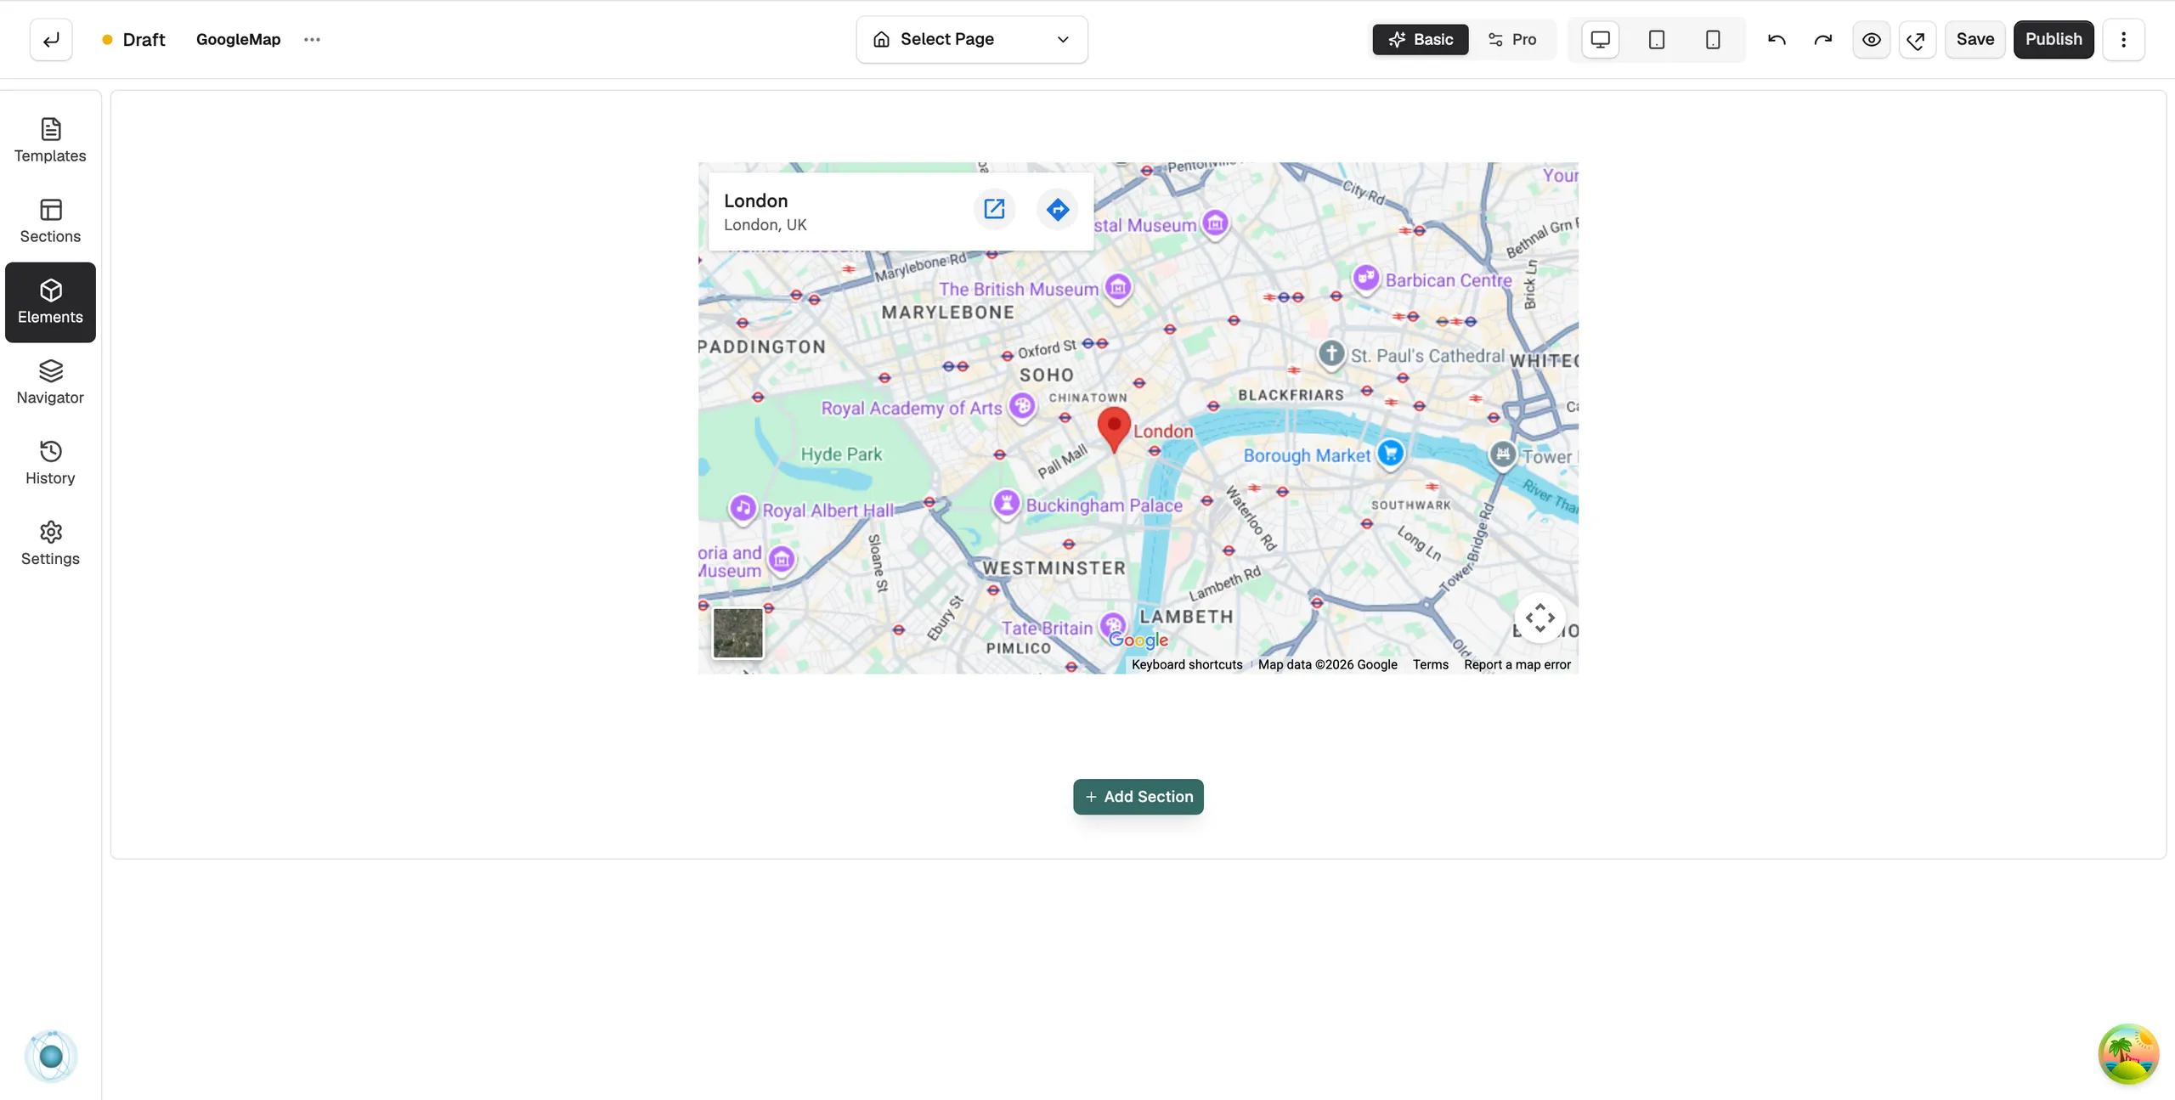Add a new section
This screenshot has width=2175, height=1100.
tap(1138, 797)
